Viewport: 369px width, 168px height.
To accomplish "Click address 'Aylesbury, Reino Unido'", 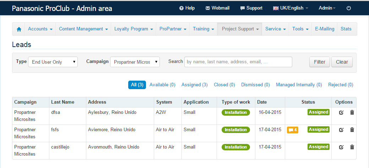I will [x=112, y=112].
